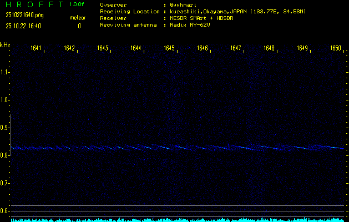Select the meteor count value 0
The width and height of the screenshot is (349, 222).
(79, 26)
